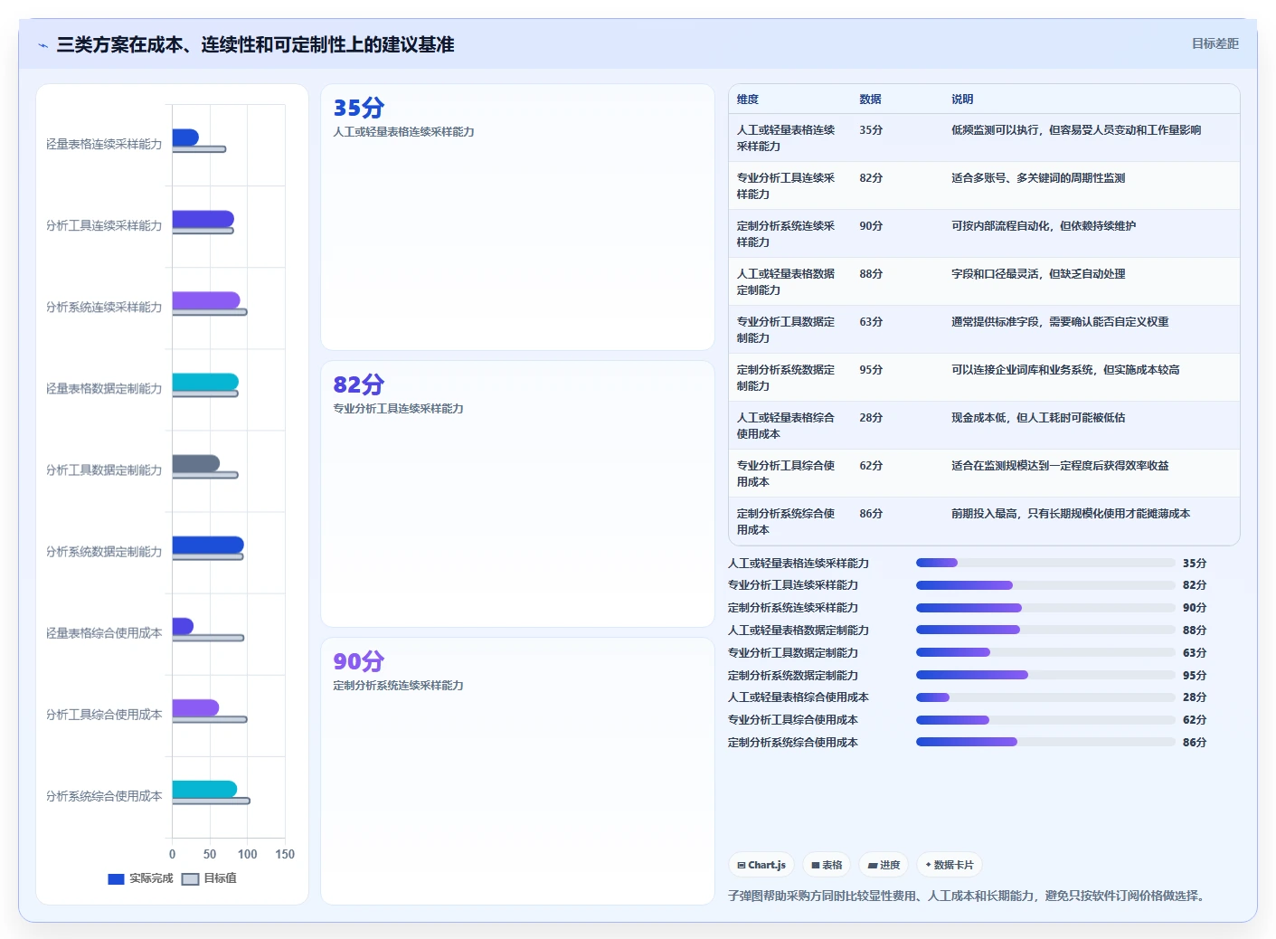
Task: Click the cyan actual bar for 分析系统综合使用成本
Action: coord(204,789)
